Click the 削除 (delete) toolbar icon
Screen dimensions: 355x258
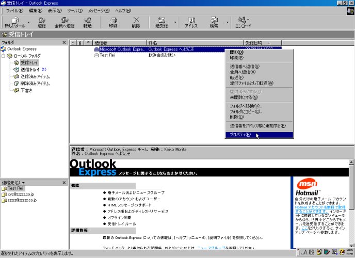pos(136,22)
